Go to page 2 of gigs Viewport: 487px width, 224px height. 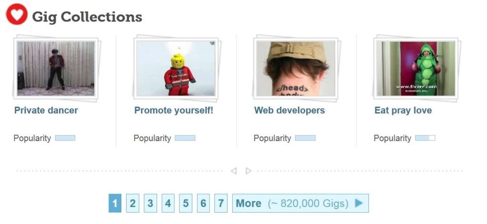(x=133, y=203)
